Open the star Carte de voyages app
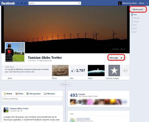 click(114, 71)
